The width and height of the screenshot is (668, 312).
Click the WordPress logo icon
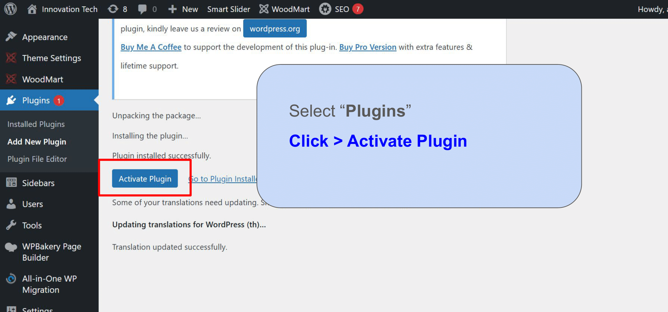pos(10,9)
